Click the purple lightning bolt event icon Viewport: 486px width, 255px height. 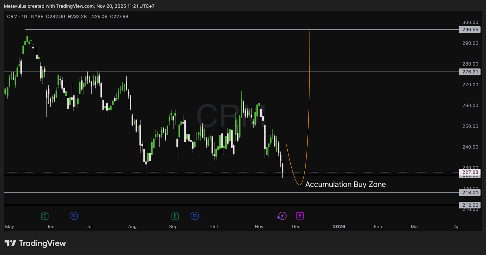(x=282, y=216)
